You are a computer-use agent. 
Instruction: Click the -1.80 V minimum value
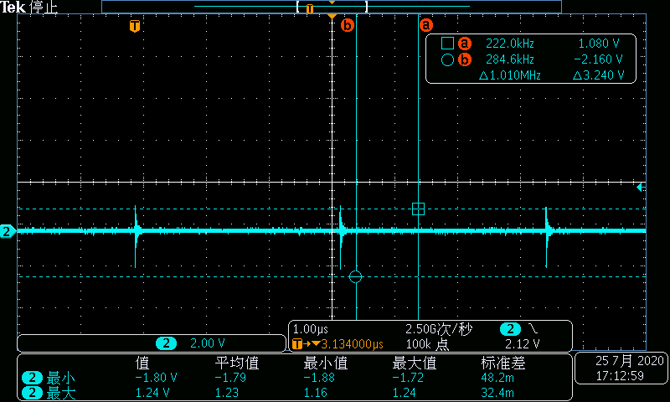[x=156, y=378]
